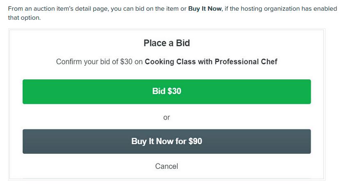Click the Place a Bid heading
The height and width of the screenshot is (189, 344).
[x=166, y=43]
